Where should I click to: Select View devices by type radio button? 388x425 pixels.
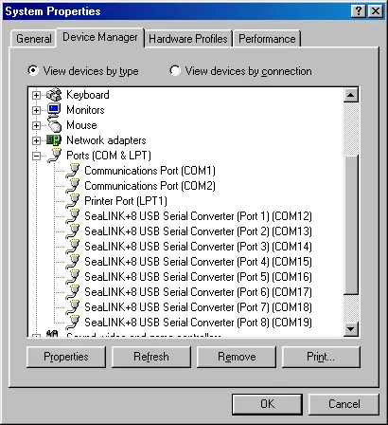33,70
